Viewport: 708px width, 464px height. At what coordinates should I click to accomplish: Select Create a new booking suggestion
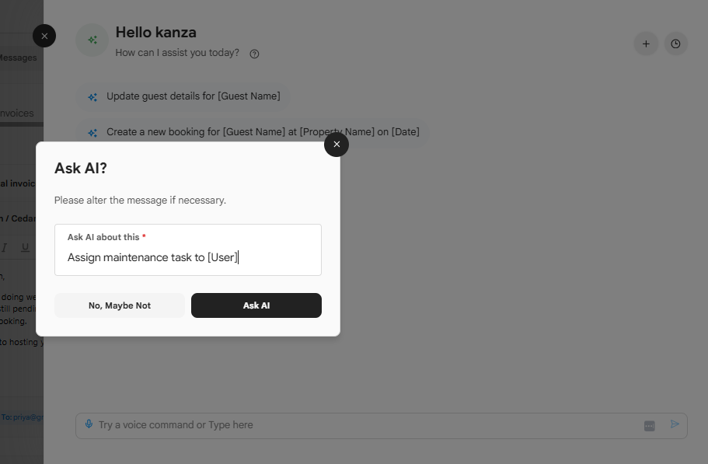tap(253, 132)
